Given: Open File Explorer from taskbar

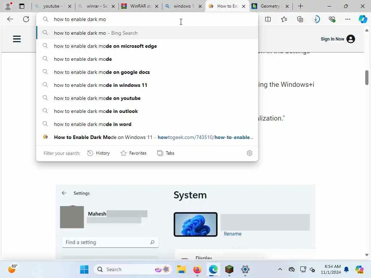Looking at the screenshot, I should 181,269.
